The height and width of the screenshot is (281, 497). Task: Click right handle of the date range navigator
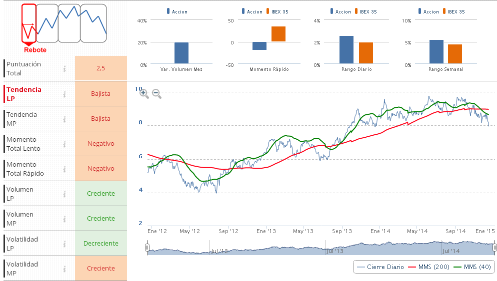[494, 248]
